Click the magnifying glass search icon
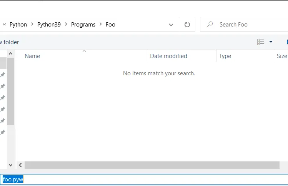This screenshot has width=288, height=186. click(210, 25)
